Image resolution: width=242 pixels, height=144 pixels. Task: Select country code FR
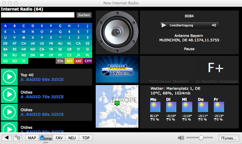pyautogui.click(x=51, y=43)
